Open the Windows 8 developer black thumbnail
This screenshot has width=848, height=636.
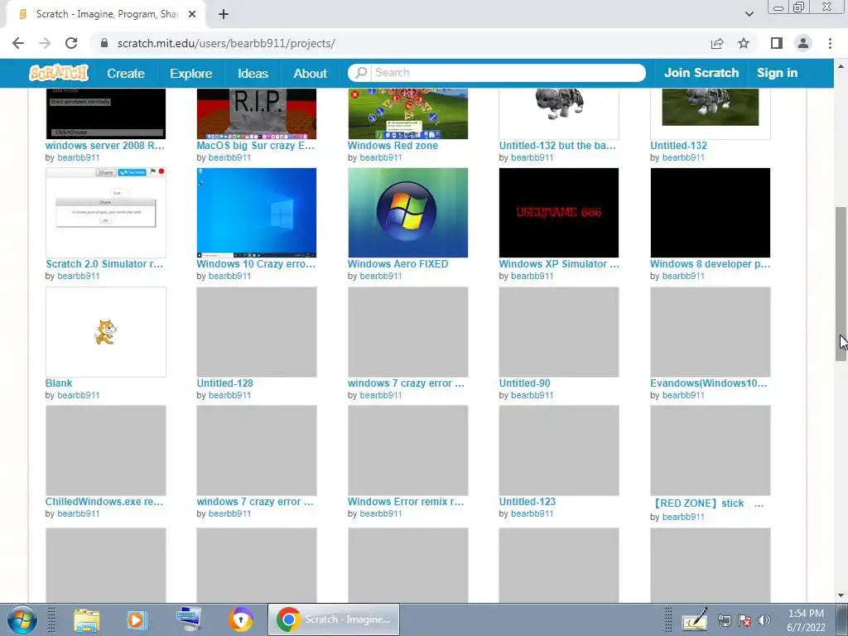(x=710, y=213)
